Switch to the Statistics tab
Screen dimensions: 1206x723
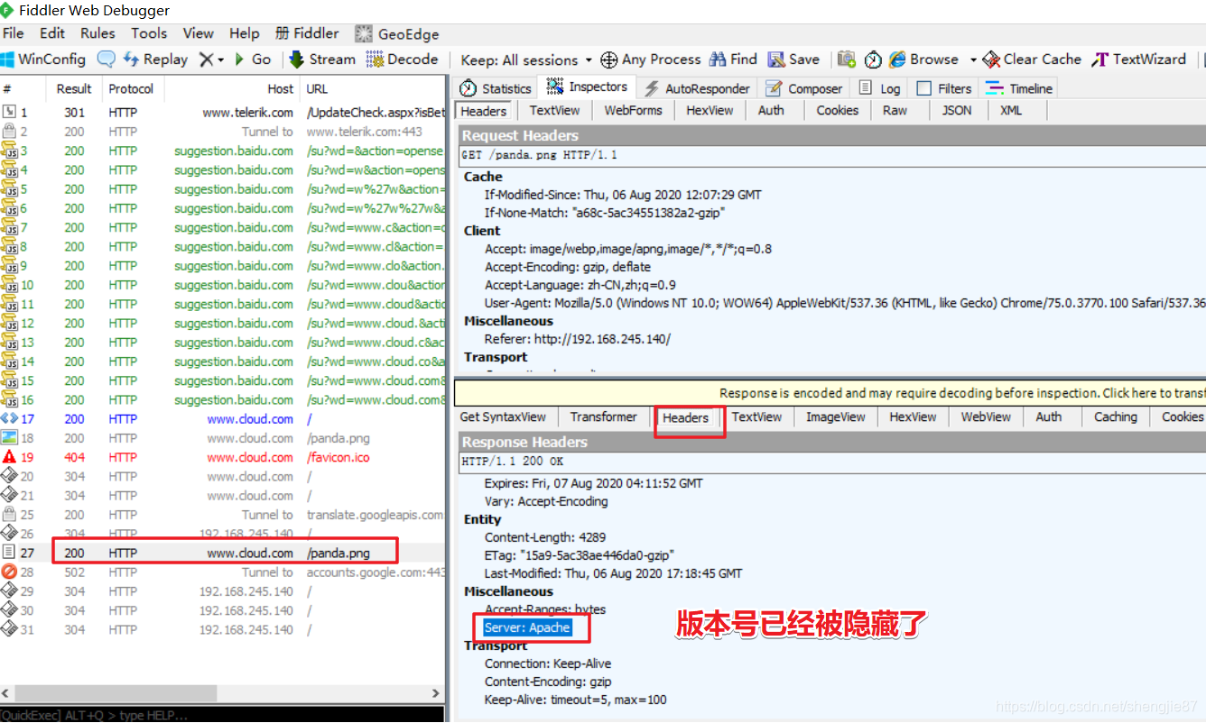tap(496, 88)
